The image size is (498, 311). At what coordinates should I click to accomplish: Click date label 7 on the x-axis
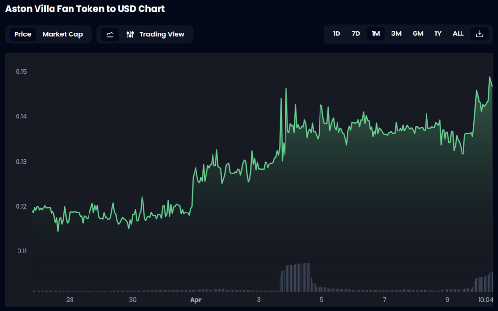click(385, 300)
